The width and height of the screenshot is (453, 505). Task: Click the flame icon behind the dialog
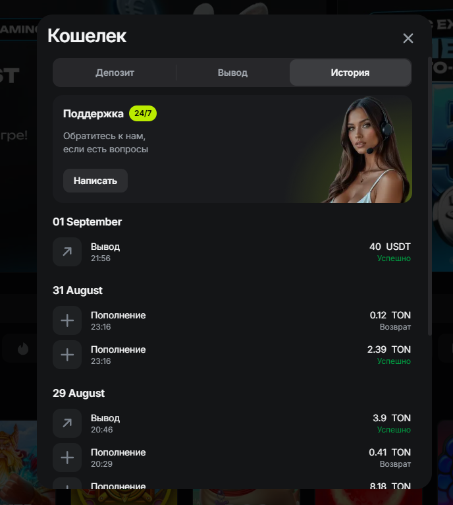pos(23,349)
